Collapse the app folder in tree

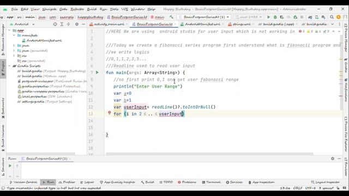point(9,30)
